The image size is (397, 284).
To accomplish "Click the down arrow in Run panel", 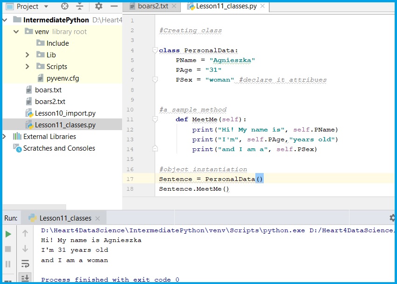I will point(25,249).
